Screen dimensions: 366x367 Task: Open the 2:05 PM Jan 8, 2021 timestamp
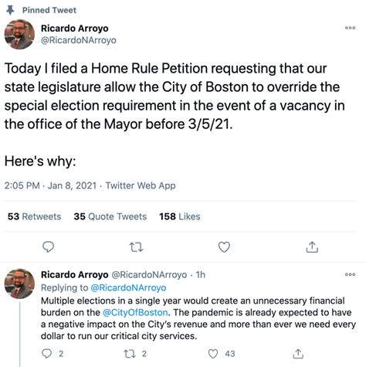click(50, 185)
